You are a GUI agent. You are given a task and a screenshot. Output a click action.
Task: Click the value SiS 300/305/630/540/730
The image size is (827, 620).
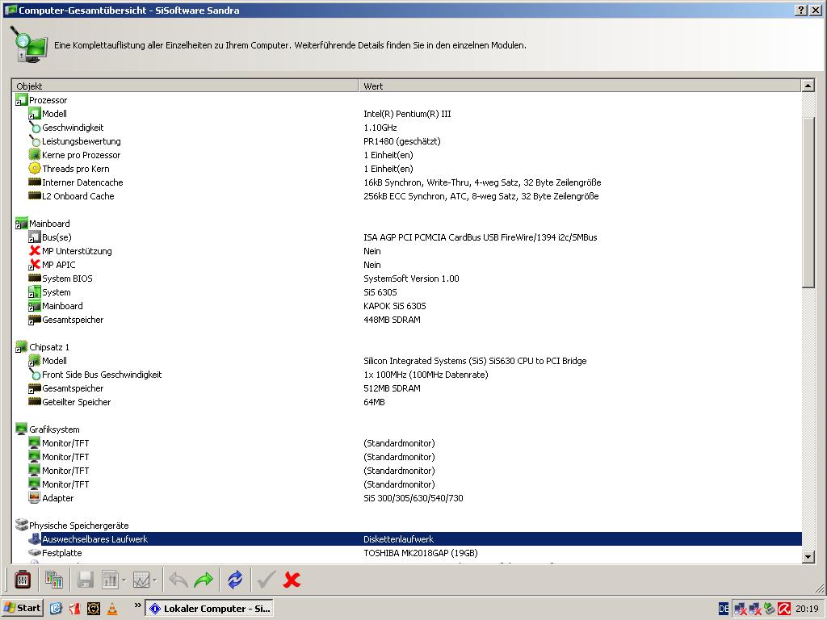click(413, 497)
